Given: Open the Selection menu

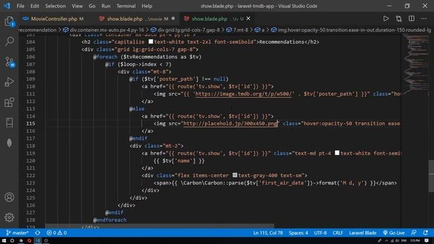Looking at the screenshot, I should point(56,6).
